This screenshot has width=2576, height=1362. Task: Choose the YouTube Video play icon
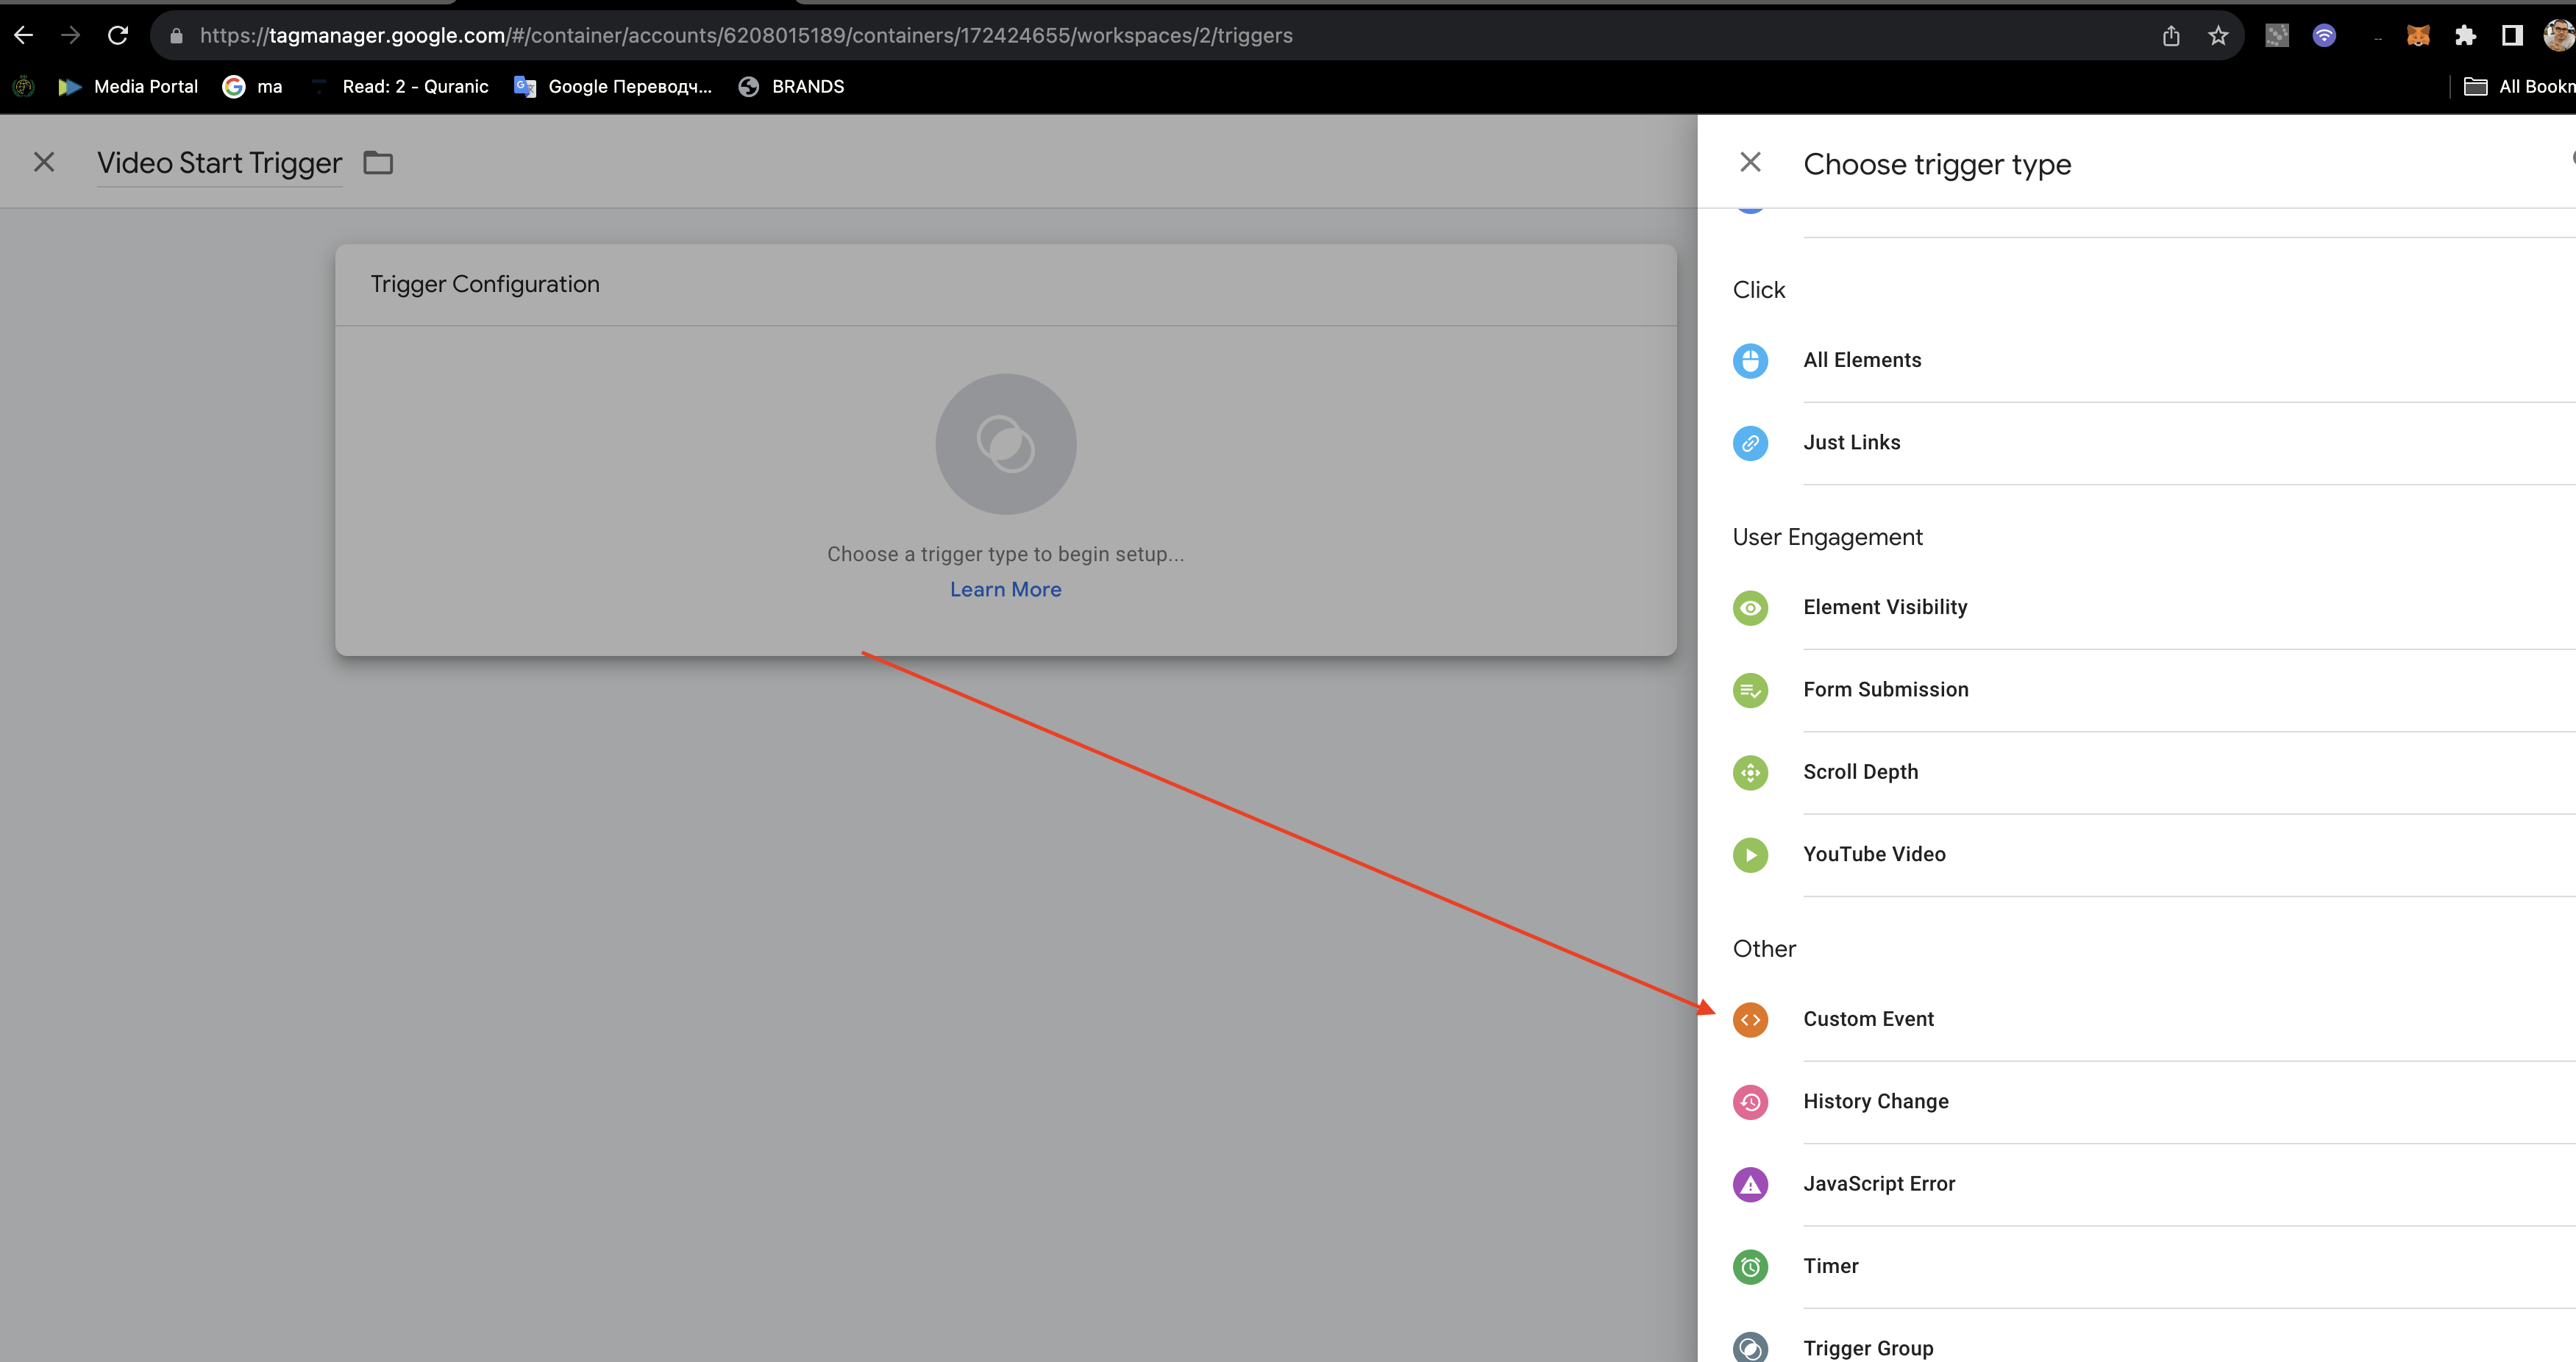coord(1750,855)
